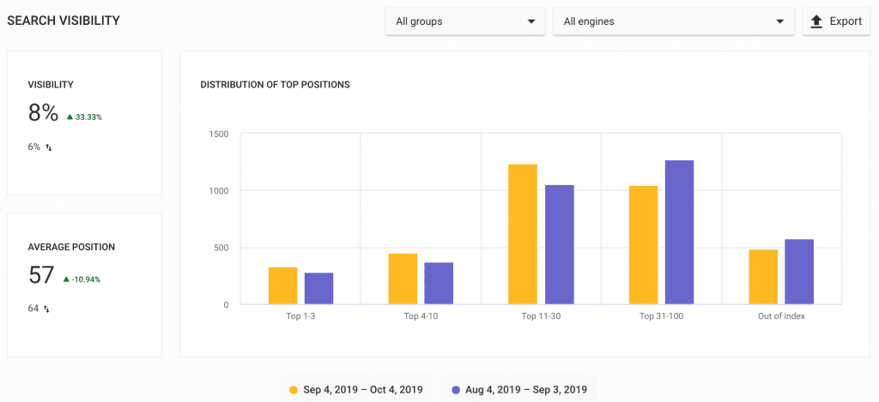Open the All groups dropdown
The image size is (879, 402).
click(x=464, y=21)
